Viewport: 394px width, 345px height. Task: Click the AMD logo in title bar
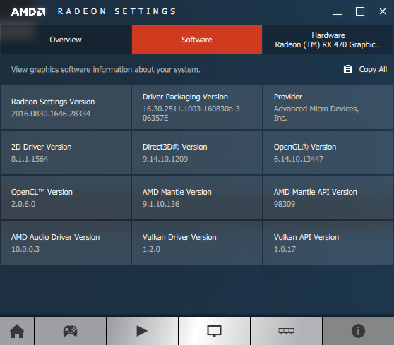28,12
